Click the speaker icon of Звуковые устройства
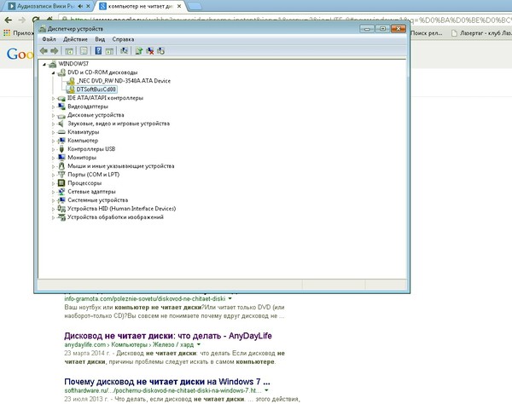The image size is (512, 404). [61, 124]
